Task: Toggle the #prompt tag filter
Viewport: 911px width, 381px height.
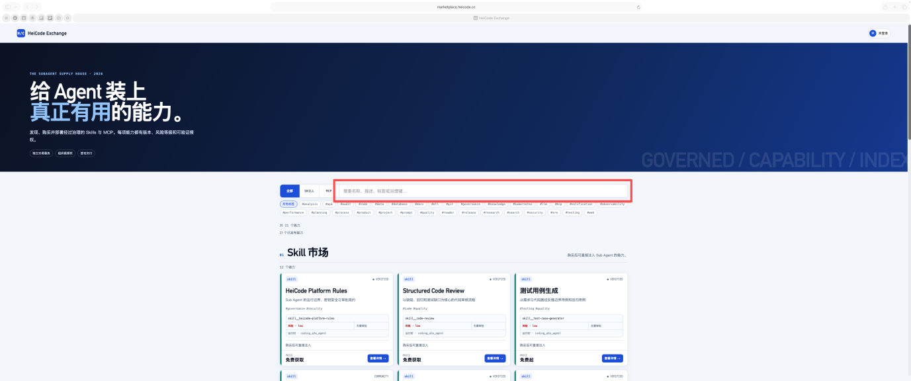Action: click(x=406, y=212)
